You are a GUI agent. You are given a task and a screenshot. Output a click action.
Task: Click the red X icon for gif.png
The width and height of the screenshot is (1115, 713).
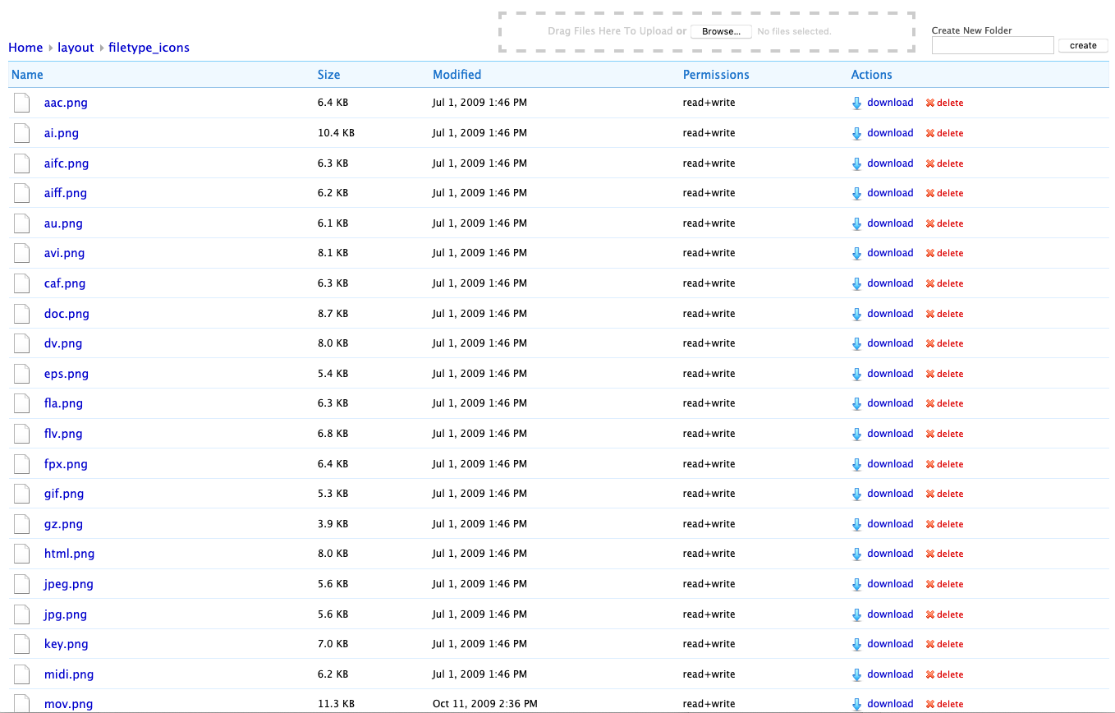tap(930, 494)
